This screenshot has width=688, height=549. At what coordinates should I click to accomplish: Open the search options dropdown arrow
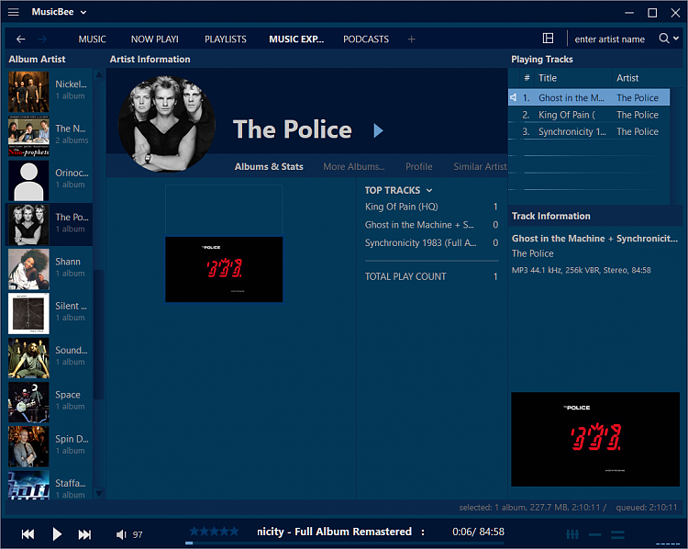tap(676, 39)
